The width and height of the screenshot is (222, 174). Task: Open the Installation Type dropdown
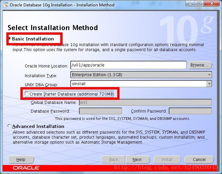(x=141, y=75)
